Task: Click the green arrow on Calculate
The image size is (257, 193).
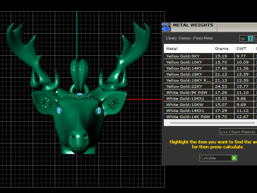Action: coord(234,158)
